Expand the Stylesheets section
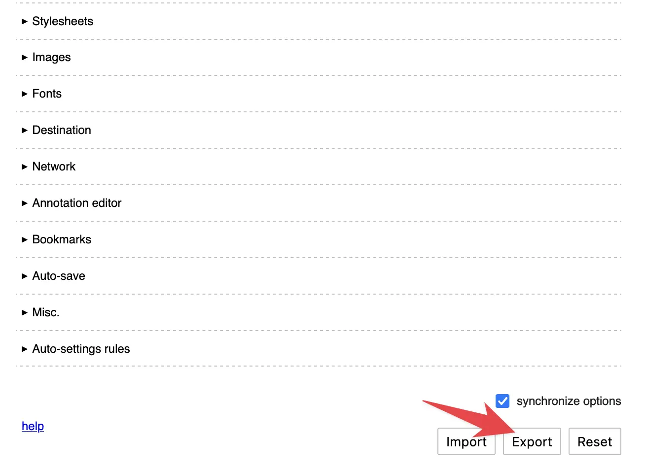The height and width of the screenshot is (470, 646). point(63,21)
